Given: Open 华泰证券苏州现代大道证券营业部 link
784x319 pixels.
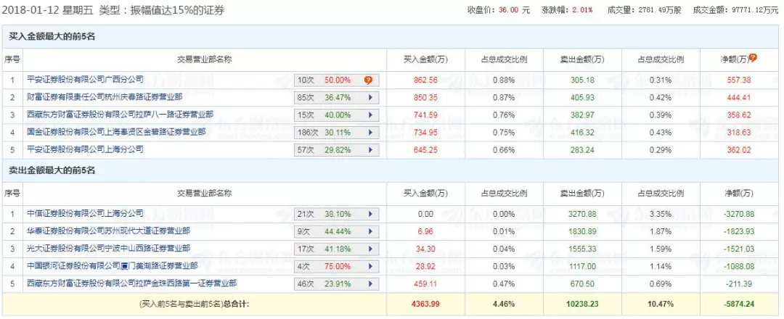Looking at the screenshot, I should (x=108, y=231).
